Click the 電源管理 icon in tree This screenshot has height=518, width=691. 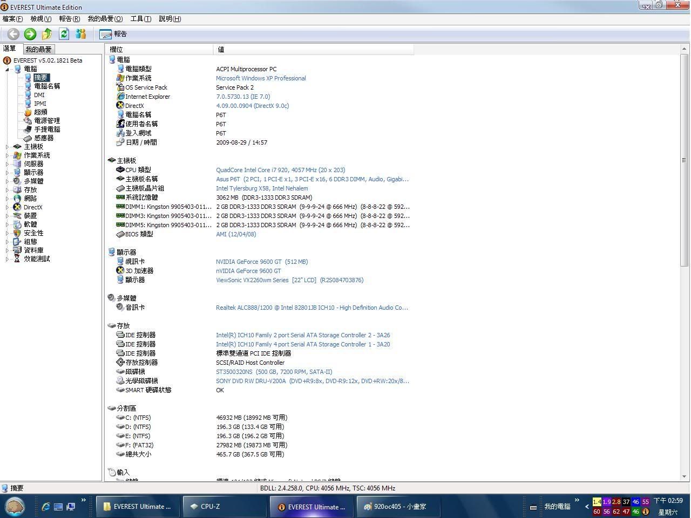(28, 121)
